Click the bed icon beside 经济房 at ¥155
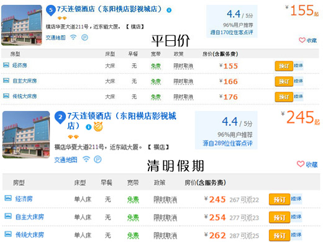 (6, 65)
